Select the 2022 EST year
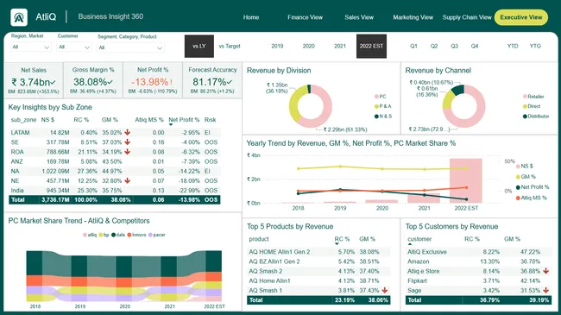Image resolution: width=561 pixels, height=315 pixels. point(371,47)
